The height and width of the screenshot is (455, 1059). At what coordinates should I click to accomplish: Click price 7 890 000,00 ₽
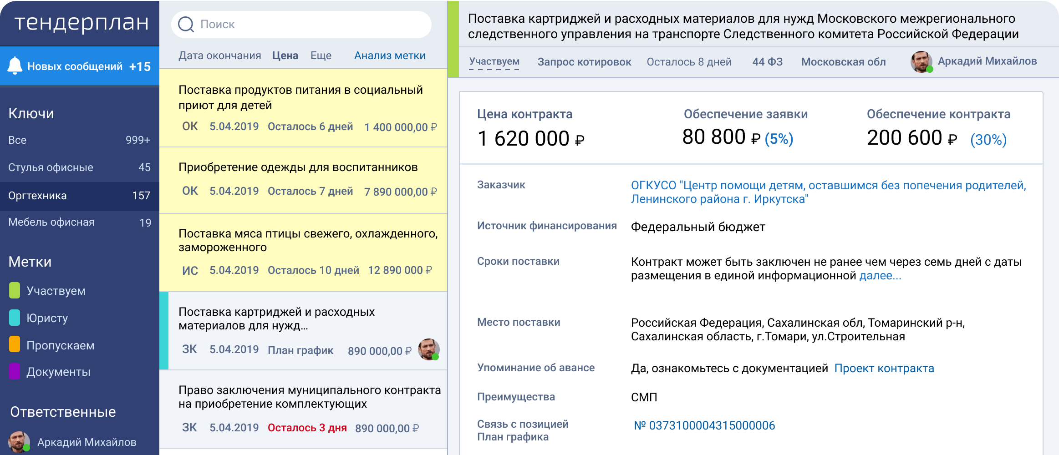click(x=400, y=192)
